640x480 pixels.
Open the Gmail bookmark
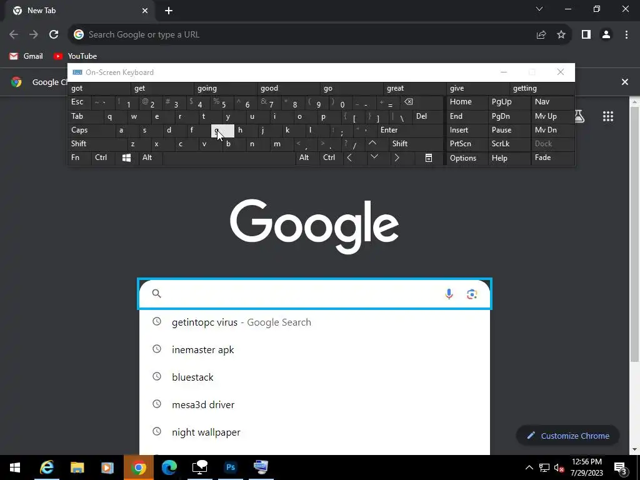coord(26,56)
